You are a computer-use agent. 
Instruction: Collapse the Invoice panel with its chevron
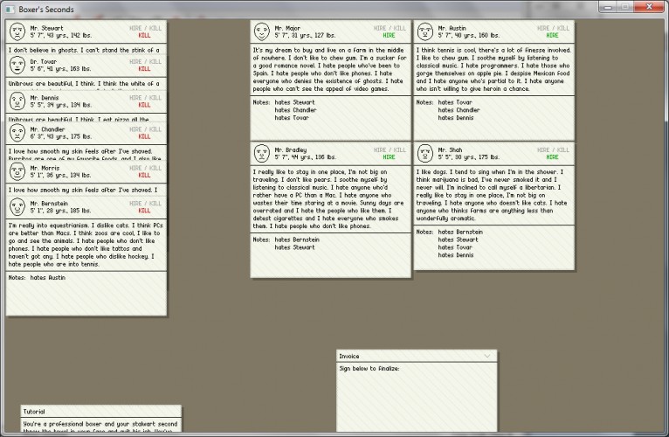pyautogui.click(x=487, y=356)
